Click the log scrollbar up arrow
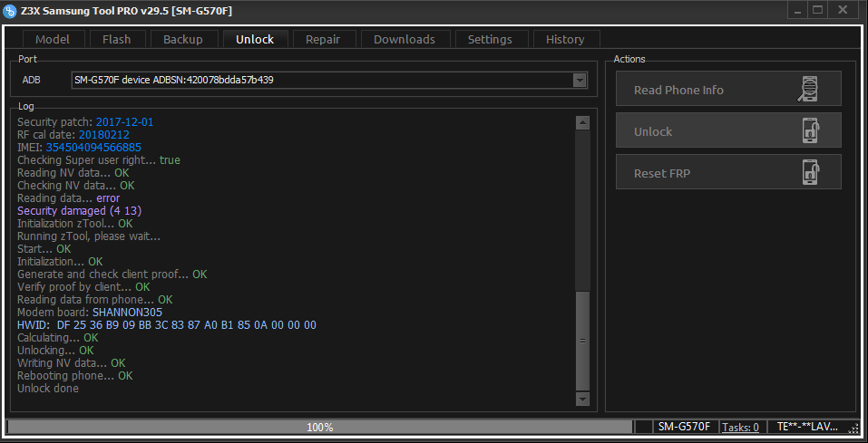Screen dimensions: 868x443 pos(583,123)
